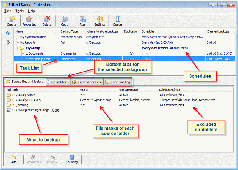
Task: Click the Every day (Every 30 minutes) schedule
Action: (x=165, y=48)
